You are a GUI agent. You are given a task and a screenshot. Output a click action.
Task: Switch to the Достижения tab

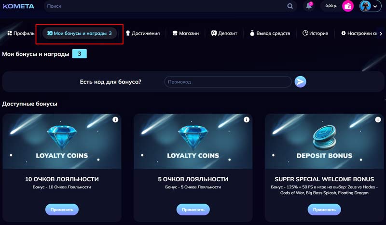142,33
